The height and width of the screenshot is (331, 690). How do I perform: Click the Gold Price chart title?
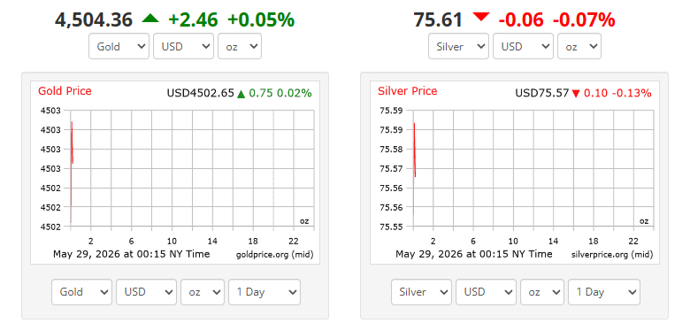pos(65,91)
